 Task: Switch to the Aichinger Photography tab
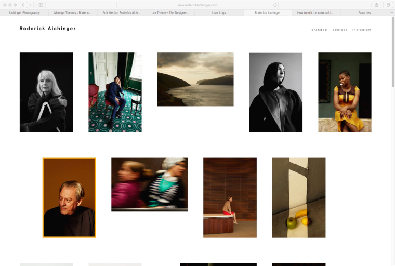point(24,12)
